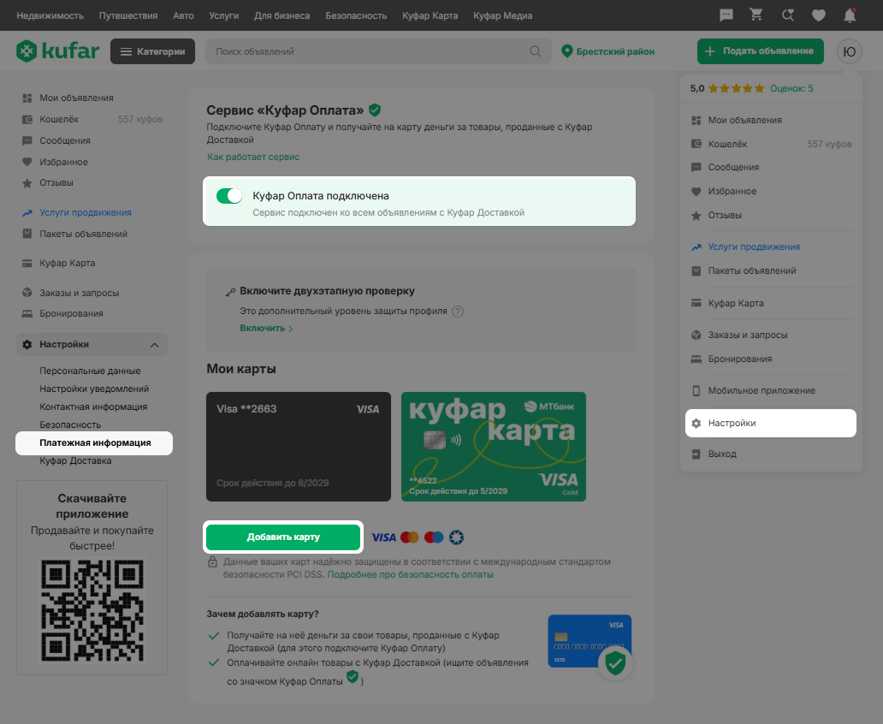Click the Mastercard logo beside Добавить карту
The height and width of the screenshot is (724, 883).
click(409, 537)
